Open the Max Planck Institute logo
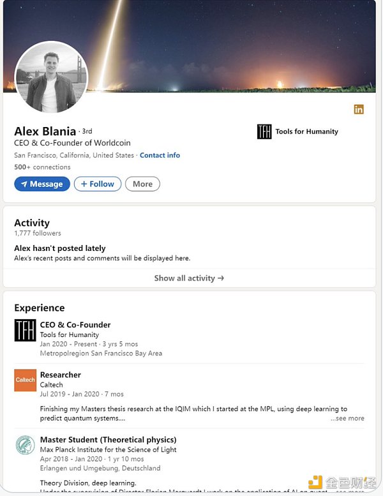 [26, 445]
